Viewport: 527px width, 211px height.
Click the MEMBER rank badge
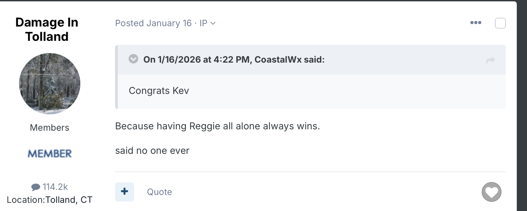click(50, 153)
